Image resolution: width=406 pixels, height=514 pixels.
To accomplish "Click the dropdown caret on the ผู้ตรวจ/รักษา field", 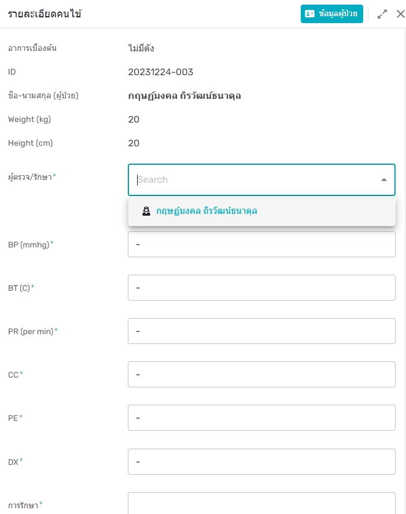I will click(384, 180).
